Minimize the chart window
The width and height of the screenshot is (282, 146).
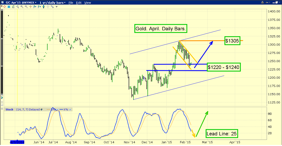click(x=274, y=3)
